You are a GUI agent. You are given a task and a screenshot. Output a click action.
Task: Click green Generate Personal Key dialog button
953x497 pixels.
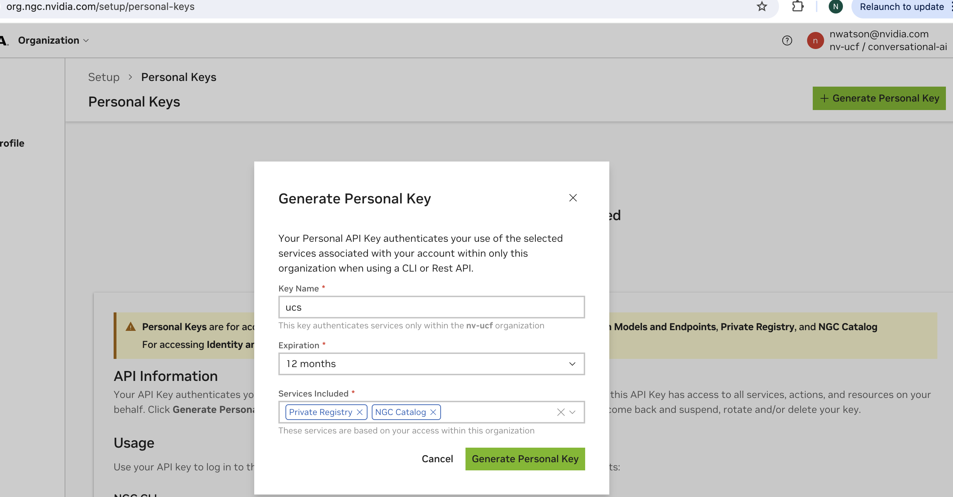click(525, 459)
